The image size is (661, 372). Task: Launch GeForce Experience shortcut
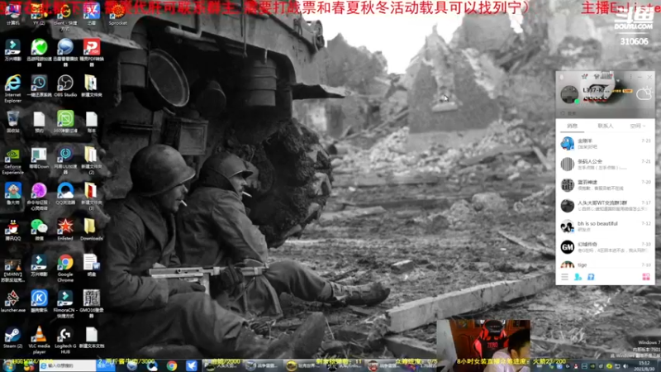pos(12,160)
